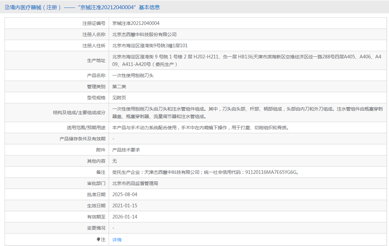Click the effective date 2021-01-15
Screen dimensions: 389x246
point(125,206)
